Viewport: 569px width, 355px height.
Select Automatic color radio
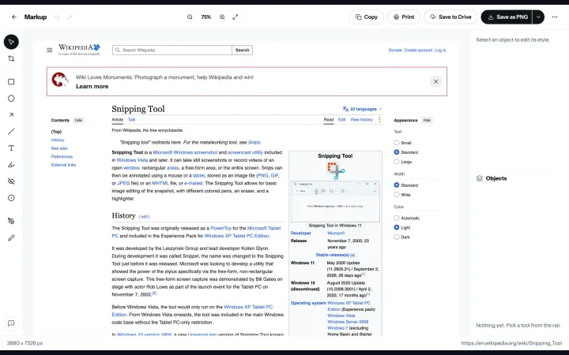tap(397, 218)
